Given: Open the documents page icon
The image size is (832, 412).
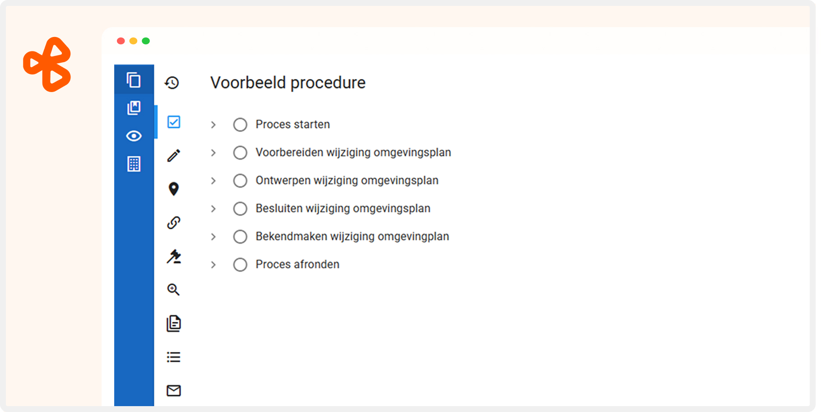Looking at the screenshot, I should tap(174, 323).
